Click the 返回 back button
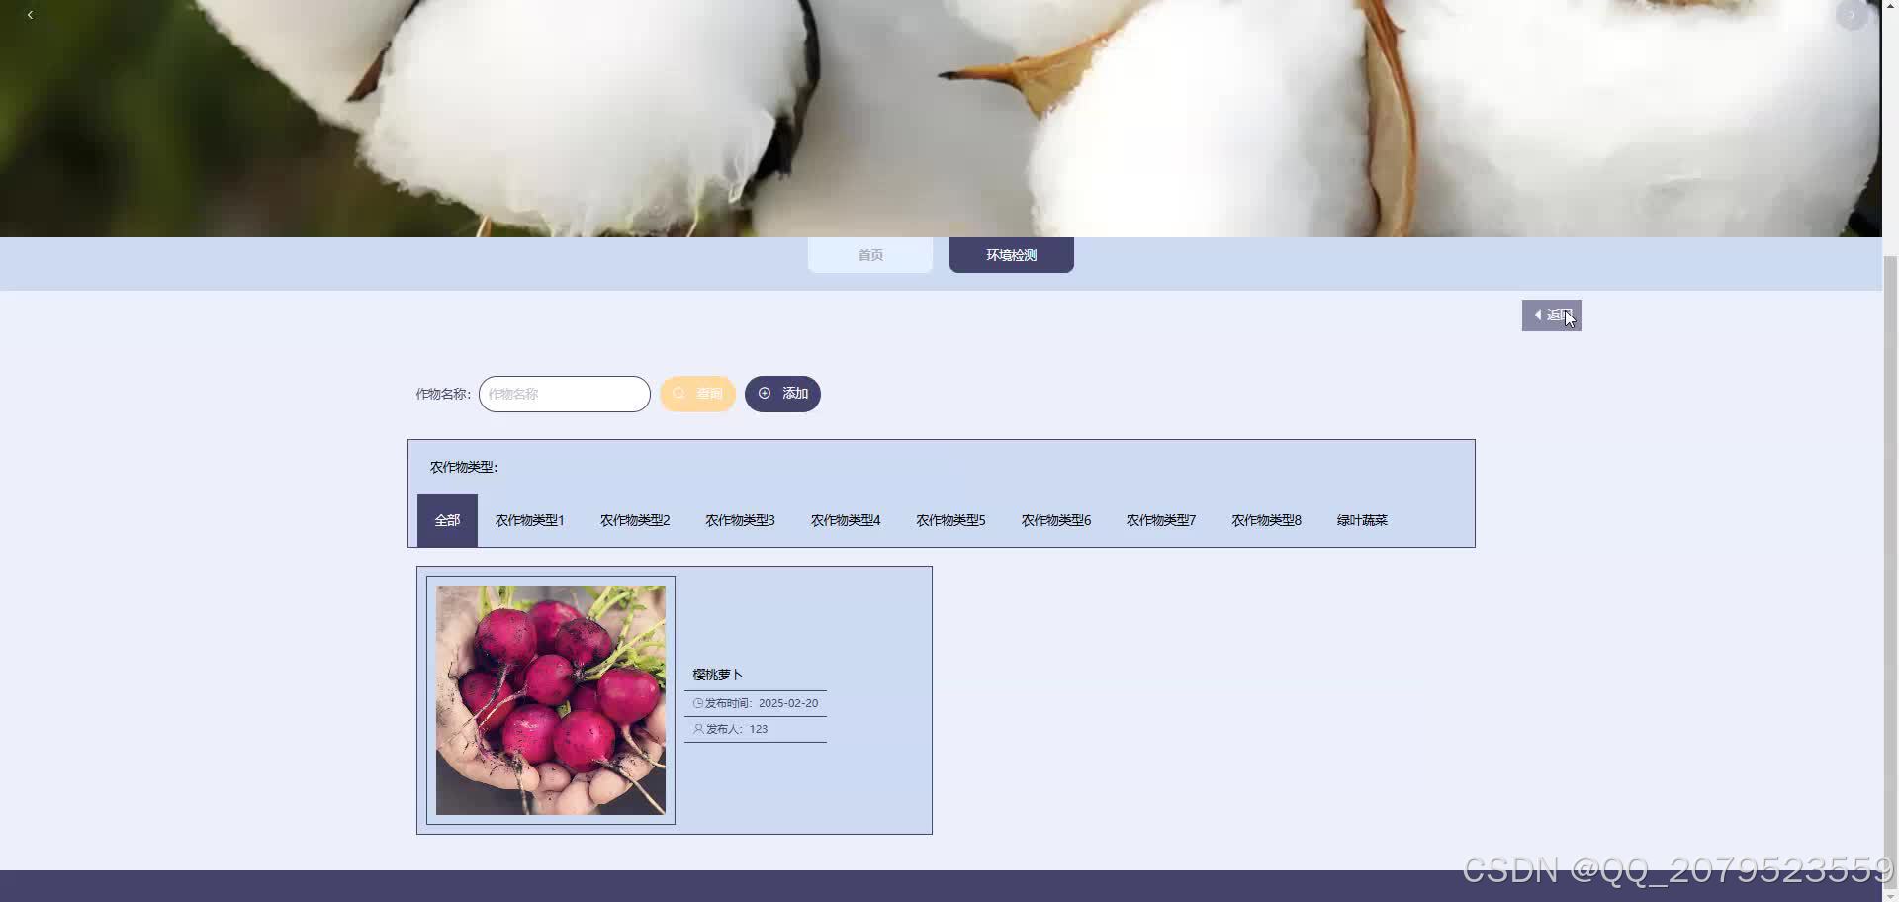This screenshot has height=902, width=1899. click(x=1551, y=316)
